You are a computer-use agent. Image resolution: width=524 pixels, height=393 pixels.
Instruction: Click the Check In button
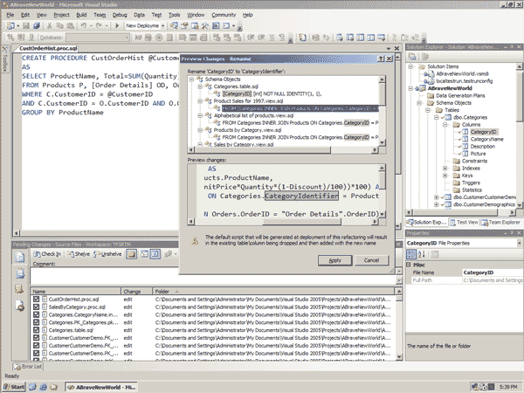(47, 254)
